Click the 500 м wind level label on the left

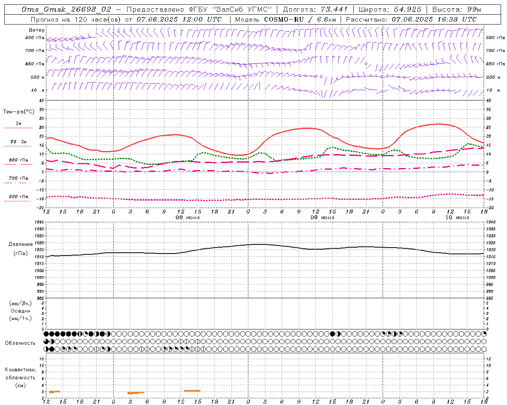[38, 77]
